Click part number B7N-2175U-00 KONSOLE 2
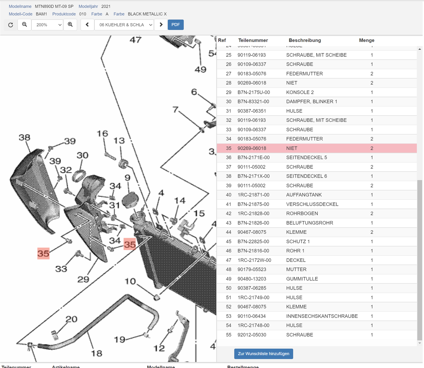 point(254,92)
